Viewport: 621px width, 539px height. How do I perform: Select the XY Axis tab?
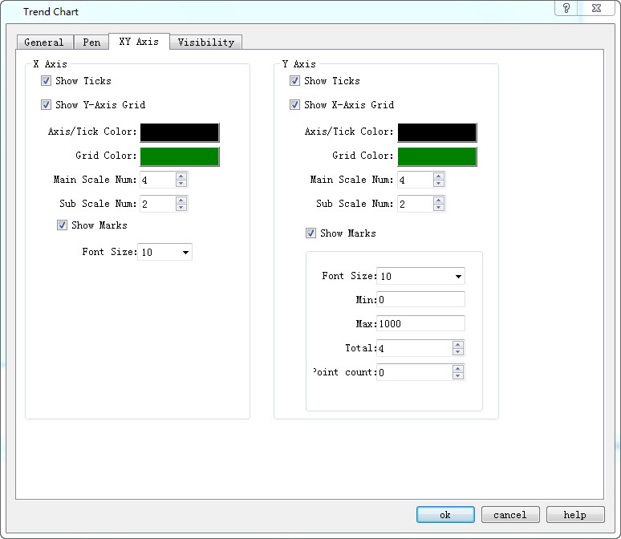click(139, 42)
